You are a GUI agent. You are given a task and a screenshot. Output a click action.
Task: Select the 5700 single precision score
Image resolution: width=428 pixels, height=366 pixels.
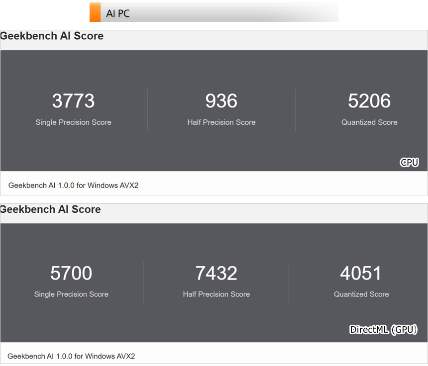[x=71, y=273]
